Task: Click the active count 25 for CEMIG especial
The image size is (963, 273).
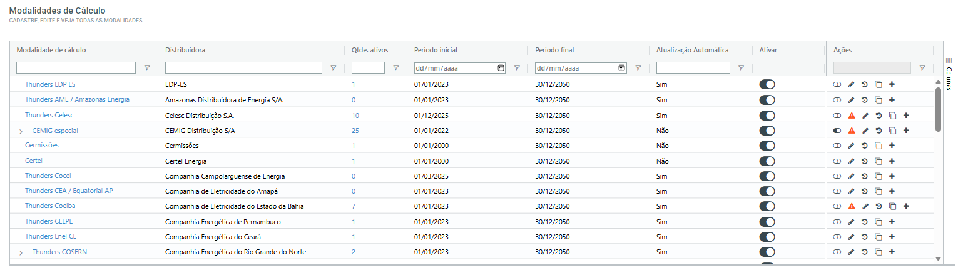Action: click(x=355, y=131)
